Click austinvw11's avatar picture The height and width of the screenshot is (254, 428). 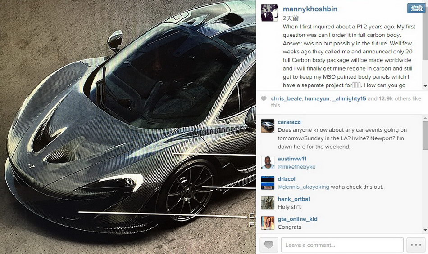click(x=268, y=163)
